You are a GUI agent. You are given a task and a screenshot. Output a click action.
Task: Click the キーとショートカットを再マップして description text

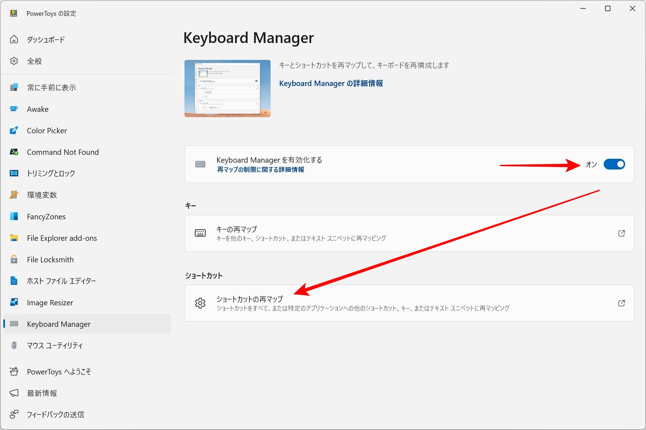coord(364,65)
